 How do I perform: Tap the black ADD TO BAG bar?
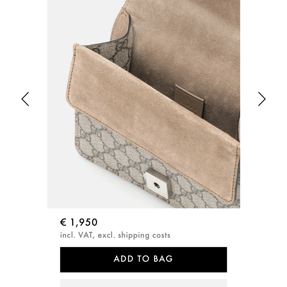143,259
